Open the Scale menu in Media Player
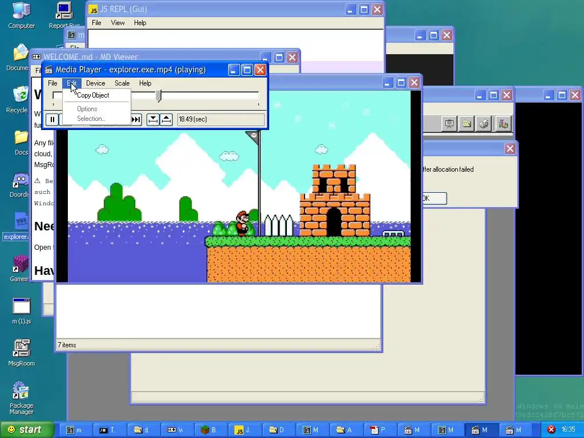 click(122, 83)
